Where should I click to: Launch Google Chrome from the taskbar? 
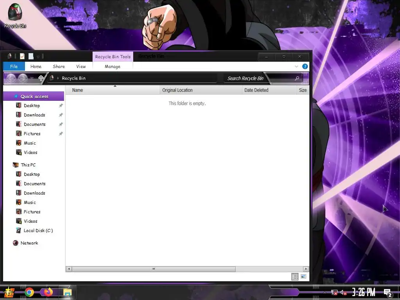[29, 292]
